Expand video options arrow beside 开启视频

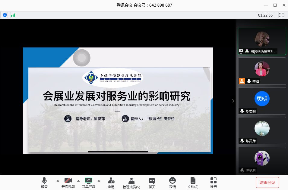coord(78,181)
